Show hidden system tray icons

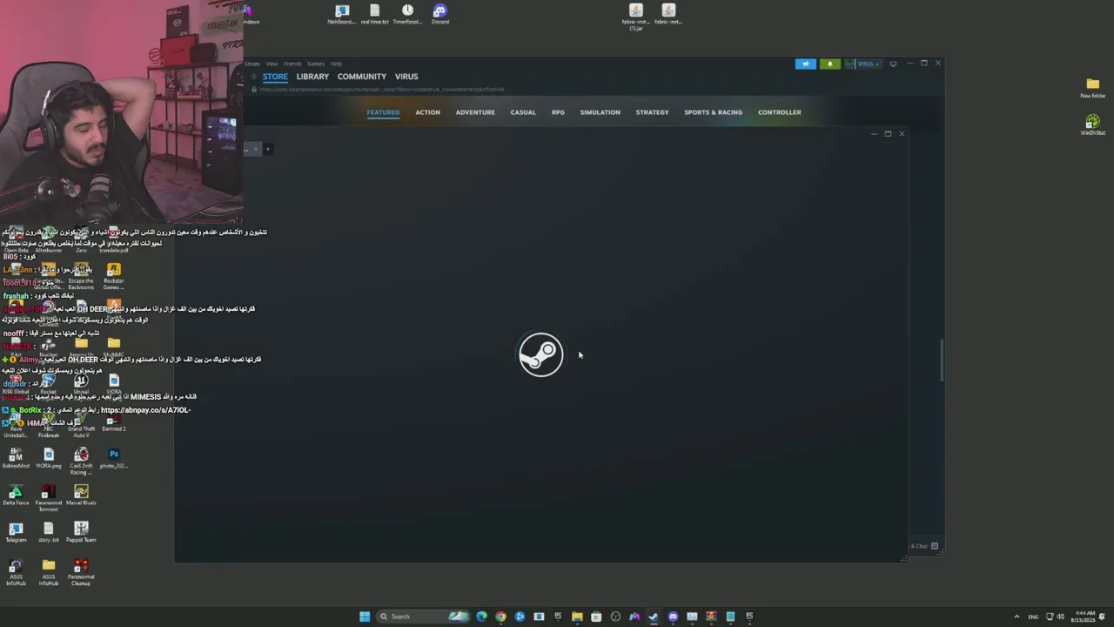pos(1017,617)
